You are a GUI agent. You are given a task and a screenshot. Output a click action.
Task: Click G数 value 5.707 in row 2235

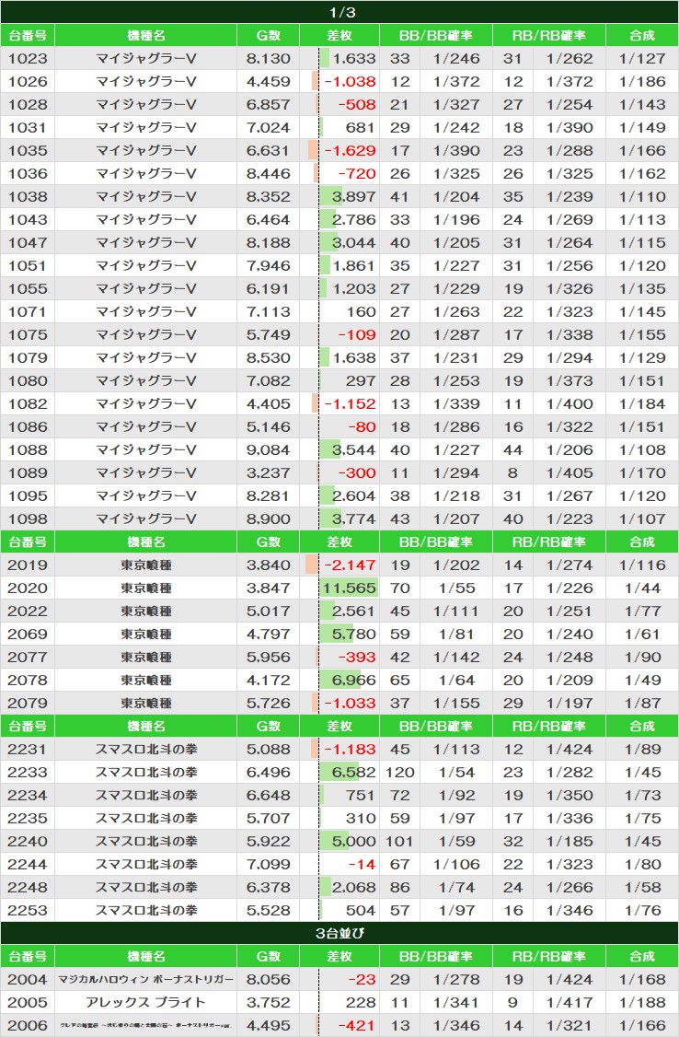click(268, 819)
